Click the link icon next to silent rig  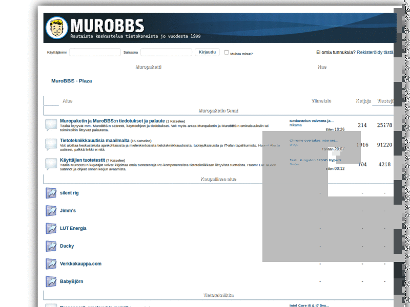click(51, 193)
